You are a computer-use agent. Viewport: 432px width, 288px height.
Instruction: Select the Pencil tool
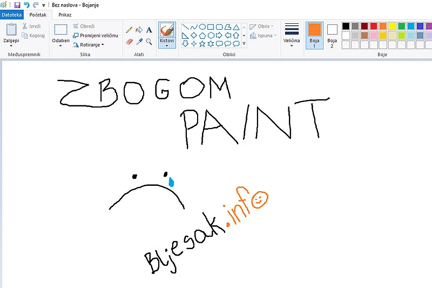click(x=129, y=30)
